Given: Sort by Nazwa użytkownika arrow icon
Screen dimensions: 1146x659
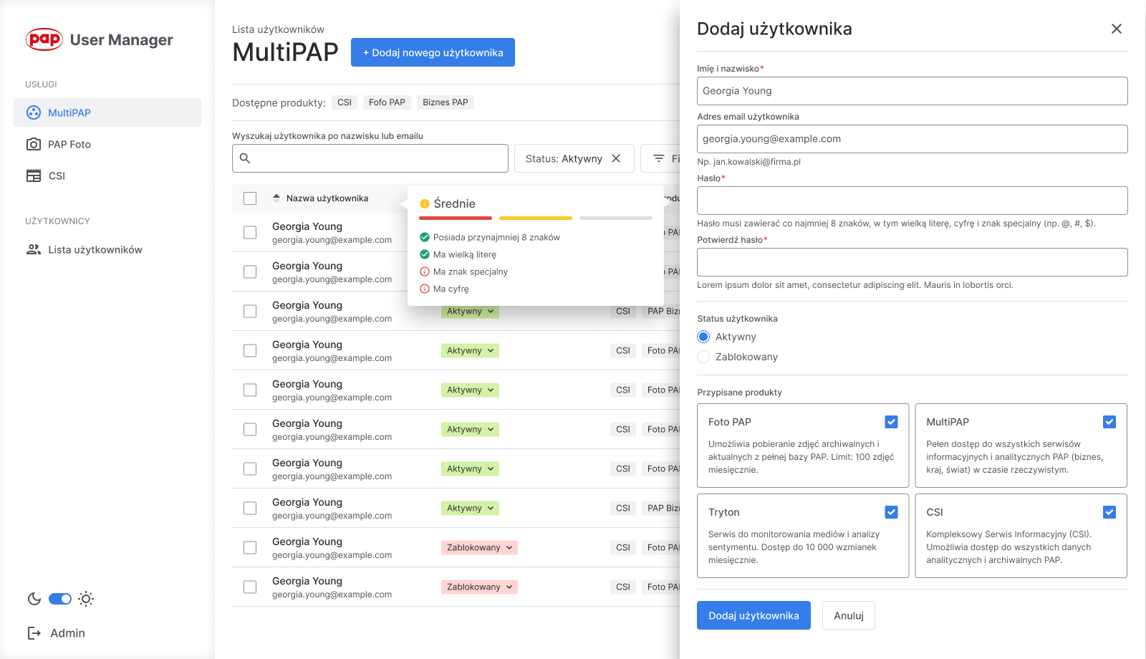Looking at the screenshot, I should (276, 198).
